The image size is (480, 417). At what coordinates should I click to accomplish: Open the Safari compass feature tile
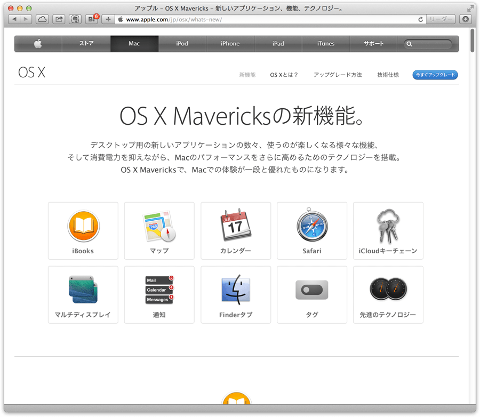[x=312, y=230]
